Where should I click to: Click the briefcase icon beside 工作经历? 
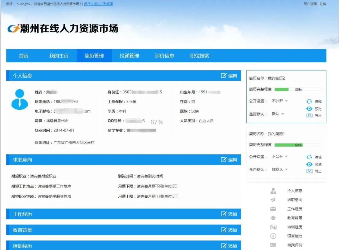pos(273,209)
